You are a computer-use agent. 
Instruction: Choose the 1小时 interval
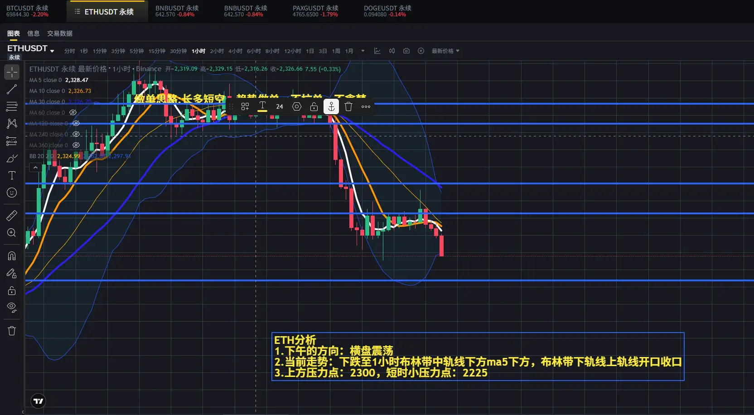(x=198, y=51)
